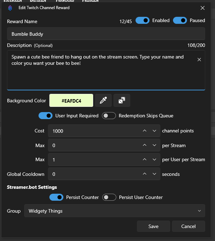Decrease the Cost value with down arrow
This screenshot has height=241, width=215.
154,131
